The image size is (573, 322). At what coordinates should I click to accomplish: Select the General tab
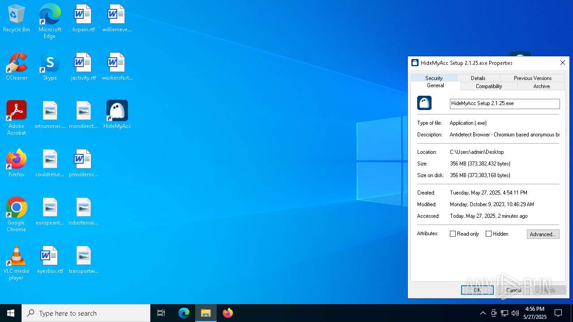pyautogui.click(x=436, y=85)
